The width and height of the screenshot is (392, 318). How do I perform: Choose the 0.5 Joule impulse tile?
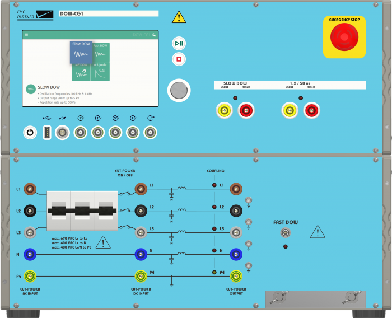point(100,72)
